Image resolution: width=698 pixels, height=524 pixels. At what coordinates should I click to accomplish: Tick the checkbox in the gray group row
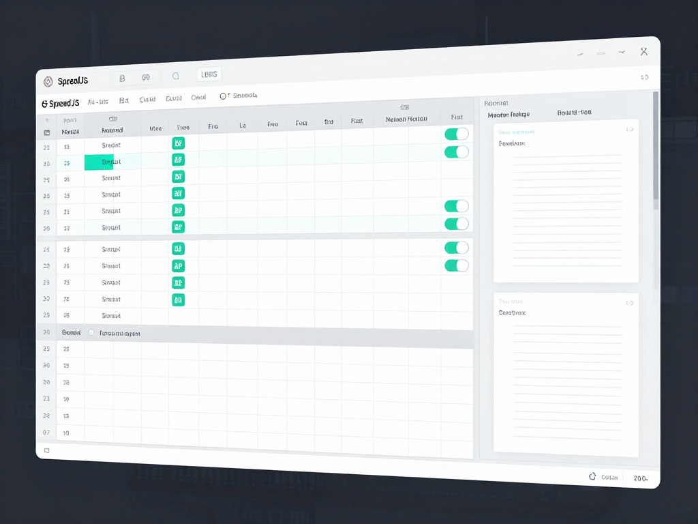(91, 333)
